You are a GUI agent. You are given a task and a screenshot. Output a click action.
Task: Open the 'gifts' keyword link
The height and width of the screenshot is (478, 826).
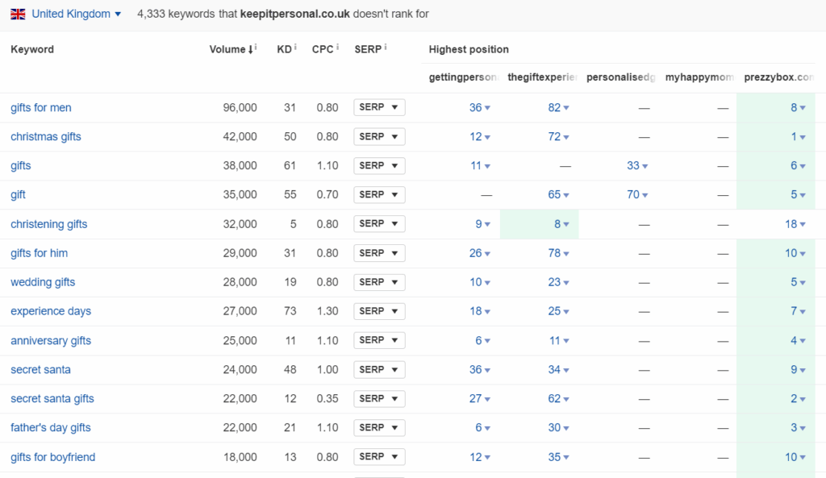tap(20, 166)
